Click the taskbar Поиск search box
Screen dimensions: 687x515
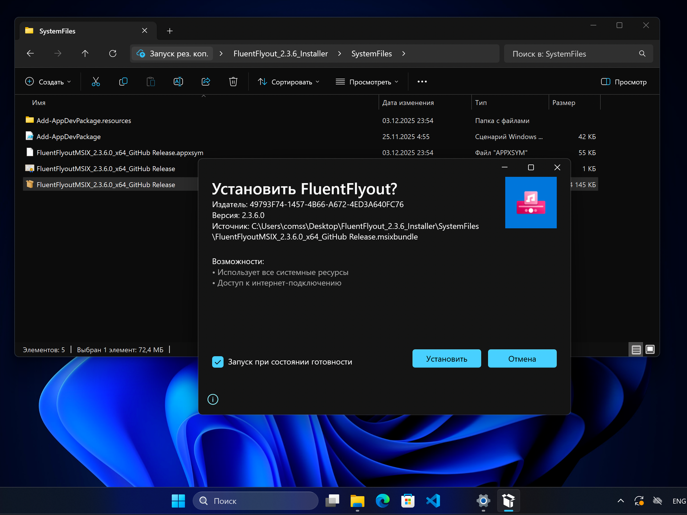256,501
